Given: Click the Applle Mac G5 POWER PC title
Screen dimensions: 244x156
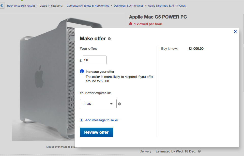Looking at the screenshot, I should (x=158, y=17).
